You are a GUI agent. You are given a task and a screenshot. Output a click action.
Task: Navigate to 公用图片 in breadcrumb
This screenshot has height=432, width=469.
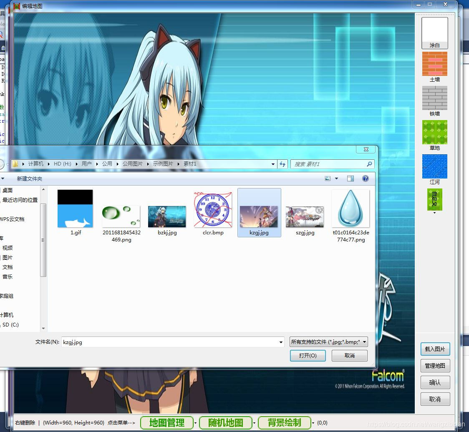click(x=133, y=164)
